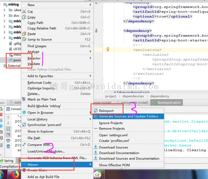Image resolution: width=208 pixels, height=179 pixels.
Task: Click the Open in Browser globe icon
Action: [x=24, y=113]
